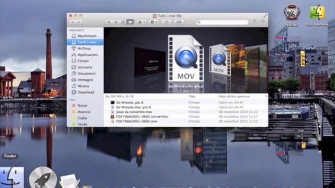Select the Verde tag
335x188 pixels.
[x=85, y=124]
